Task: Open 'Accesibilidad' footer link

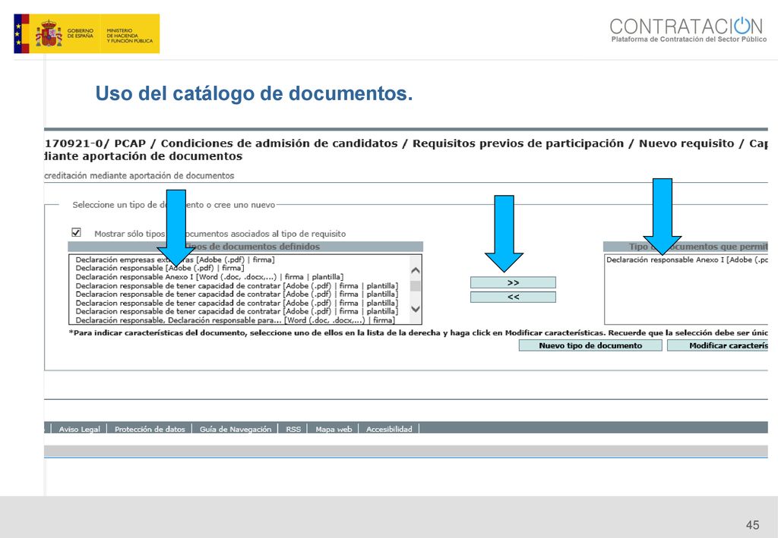Action: click(389, 429)
